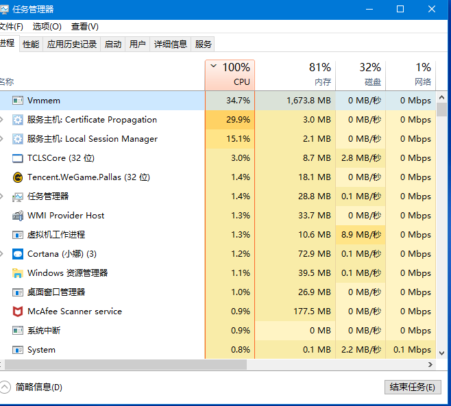Image resolution: width=451 pixels, height=406 pixels.
Task: Open the 查看(V) menu
Action: pyautogui.click(x=85, y=27)
